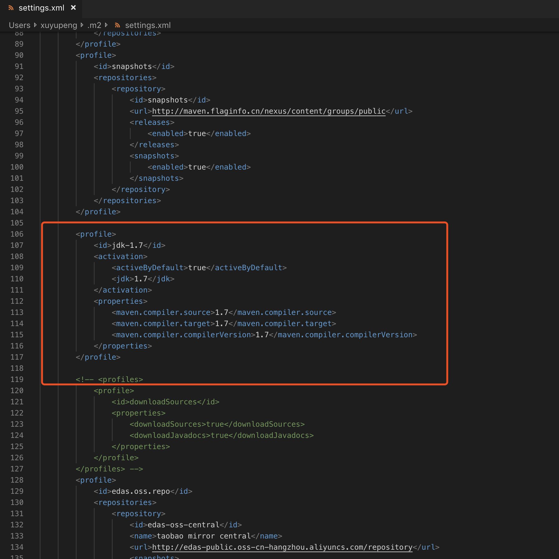Viewport: 559px width, 559px height.
Task: Click line number 119
Action: point(17,379)
